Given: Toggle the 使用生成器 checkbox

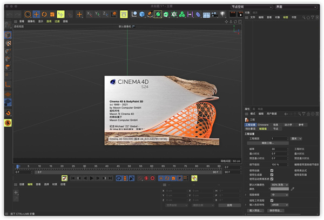Looking at the screenshot, I should click(x=272, y=175).
